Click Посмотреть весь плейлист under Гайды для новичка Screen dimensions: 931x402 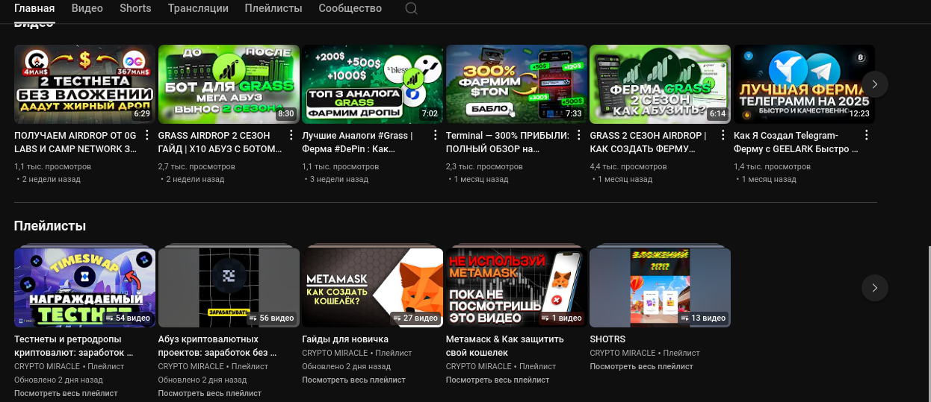click(353, 380)
